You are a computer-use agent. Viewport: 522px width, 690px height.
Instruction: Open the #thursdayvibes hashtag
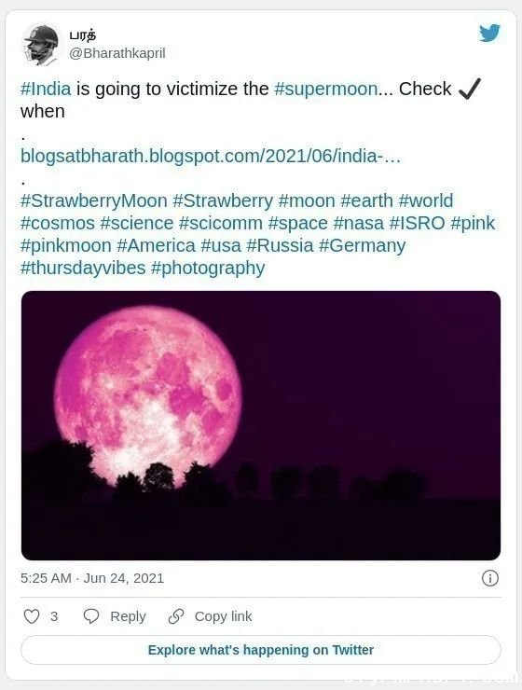click(x=83, y=268)
